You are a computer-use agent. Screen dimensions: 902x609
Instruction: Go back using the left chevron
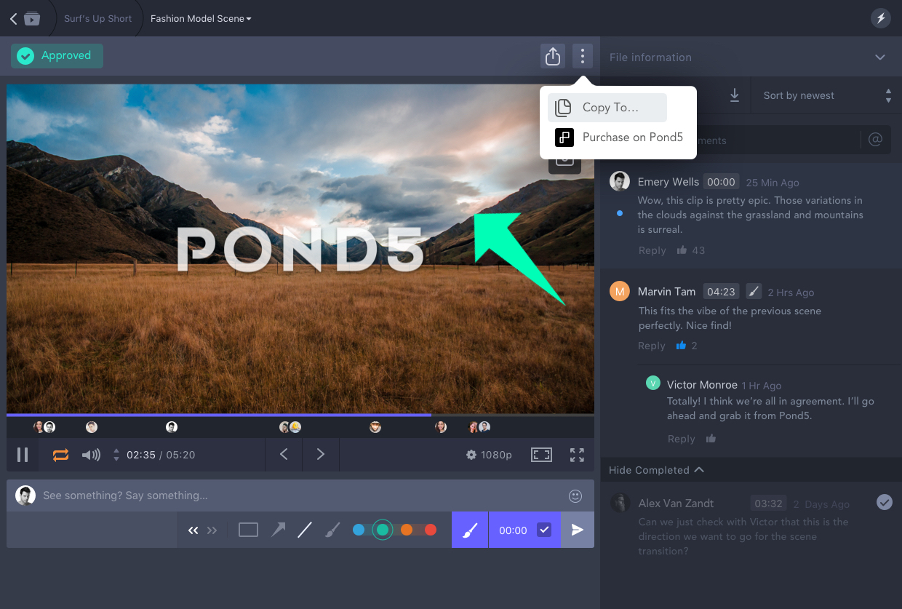coord(13,19)
